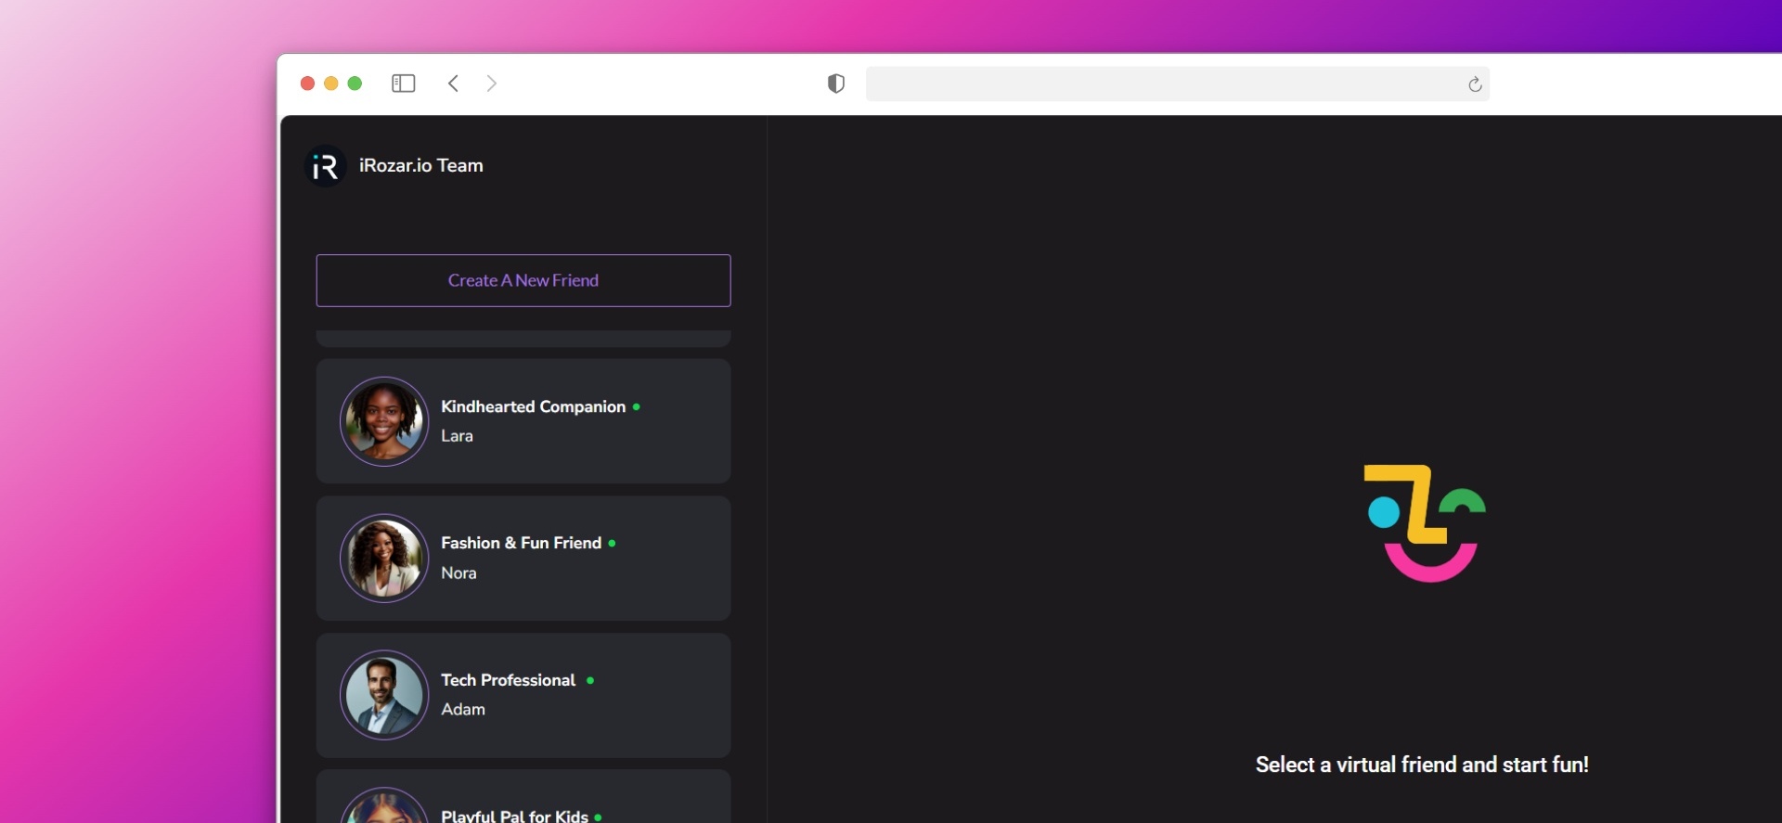The width and height of the screenshot is (1782, 823).
Task: Click the iRozar.io Team name
Action: 421,165
